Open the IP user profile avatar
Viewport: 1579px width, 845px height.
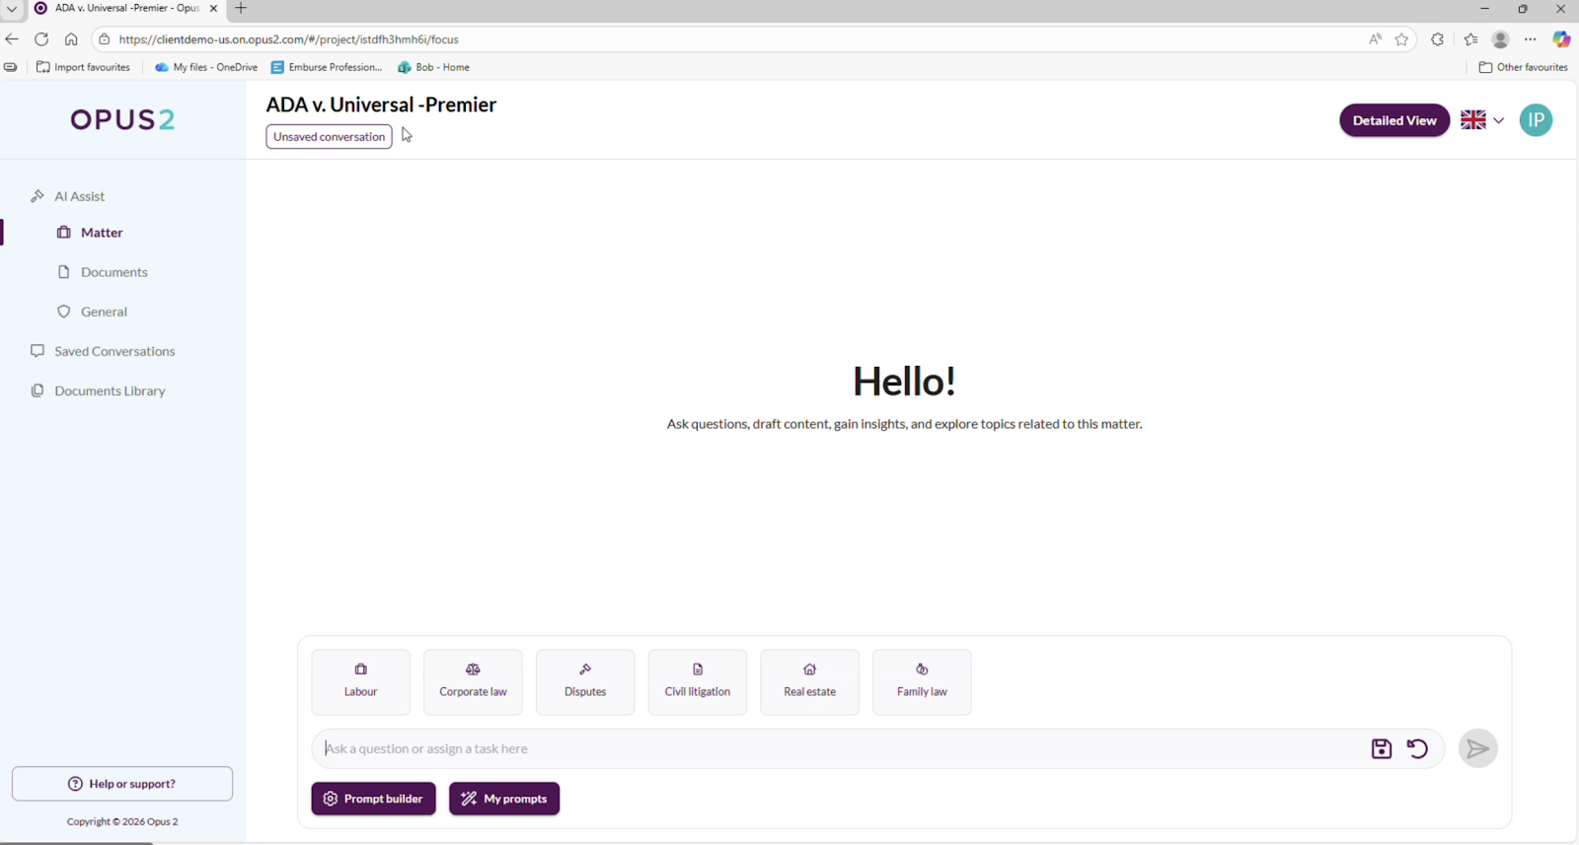point(1536,120)
